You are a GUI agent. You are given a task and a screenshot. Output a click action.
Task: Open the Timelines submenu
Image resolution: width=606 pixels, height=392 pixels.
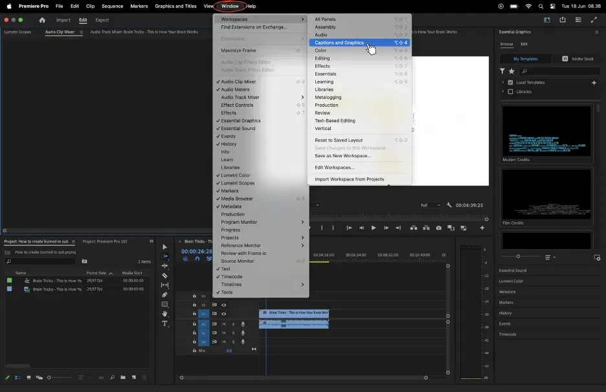(x=261, y=285)
